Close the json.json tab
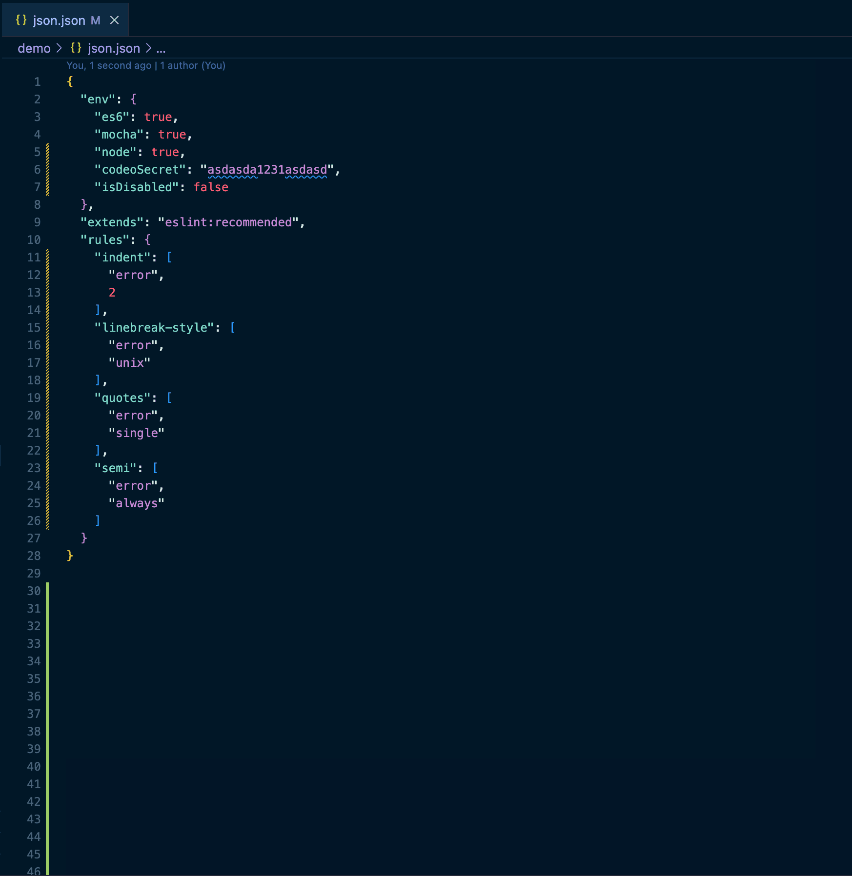The width and height of the screenshot is (852, 876). point(114,20)
